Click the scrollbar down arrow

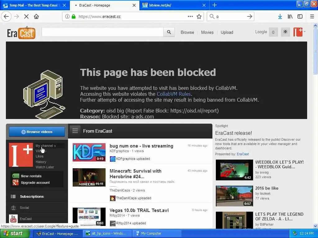point(316,226)
